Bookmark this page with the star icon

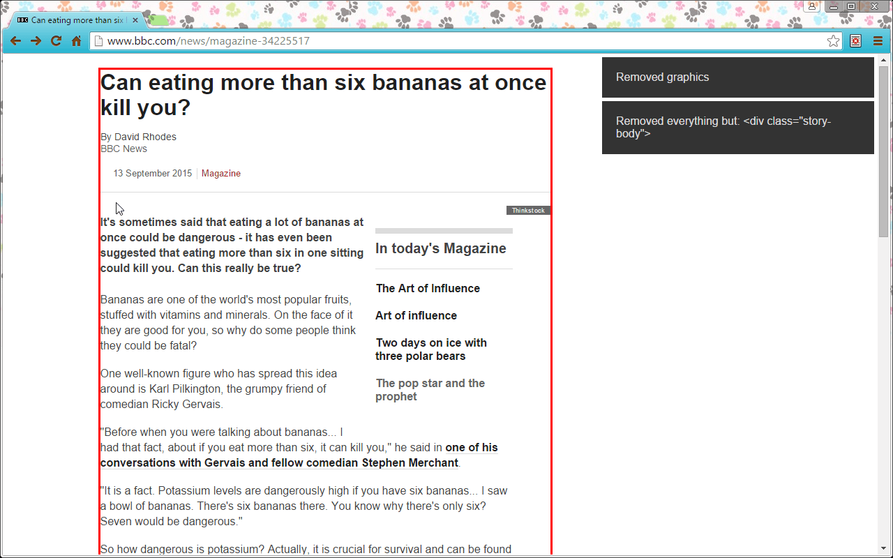834,41
